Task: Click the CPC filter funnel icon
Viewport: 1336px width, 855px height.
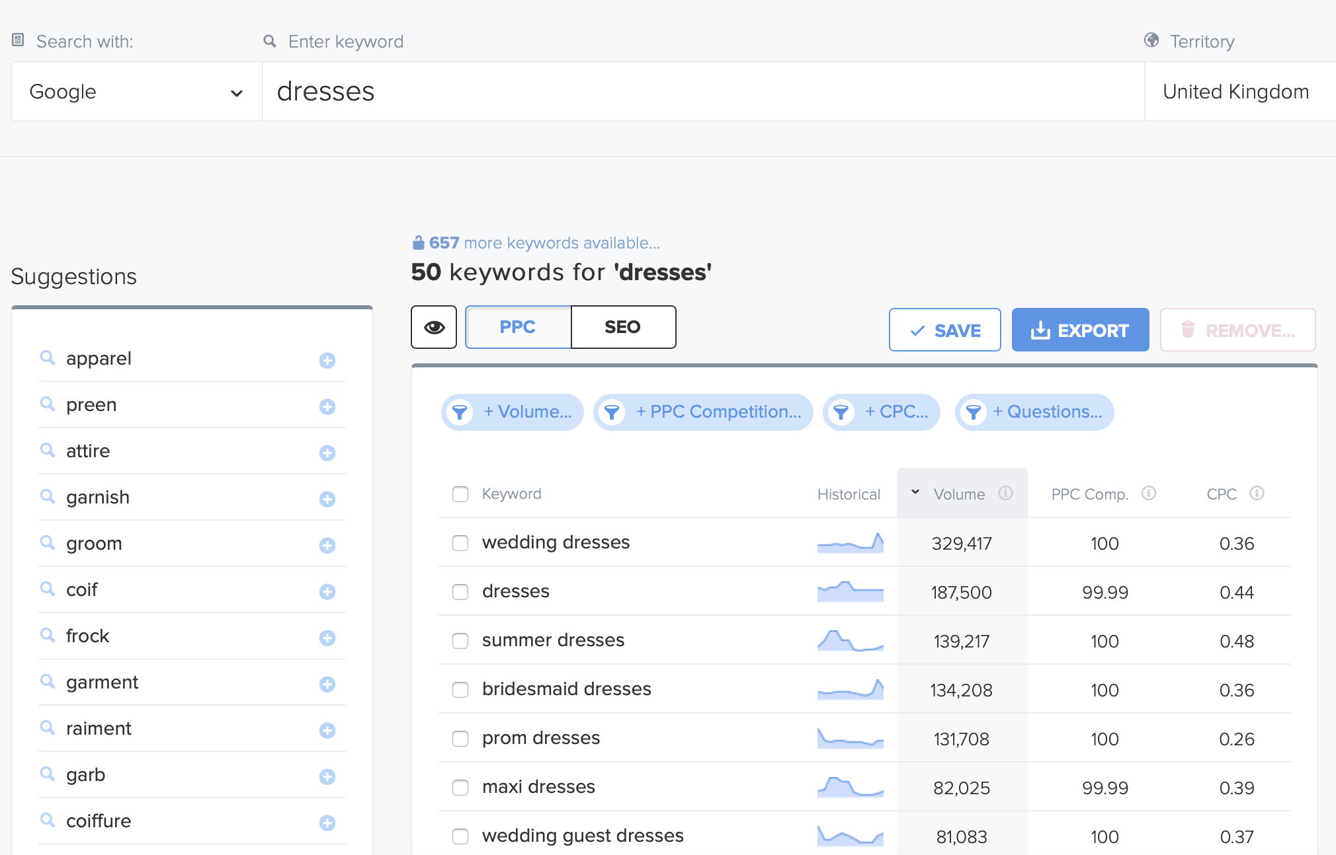Action: pyautogui.click(x=841, y=412)
